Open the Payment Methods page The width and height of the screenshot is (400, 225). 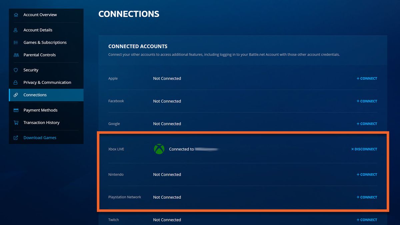coord(40,110)
